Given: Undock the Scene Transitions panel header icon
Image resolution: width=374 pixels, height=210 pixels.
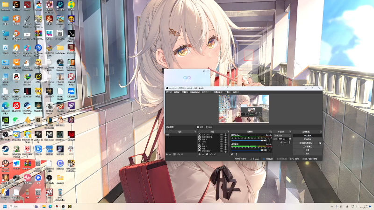Looking at the screenshot, I should point(290,132).
